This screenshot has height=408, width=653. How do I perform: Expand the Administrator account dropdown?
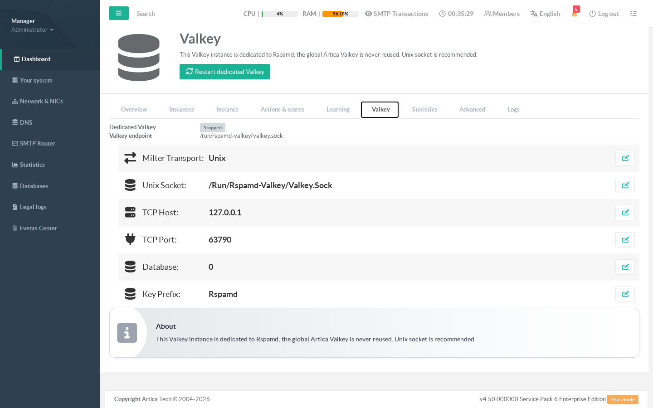(32, 29)
